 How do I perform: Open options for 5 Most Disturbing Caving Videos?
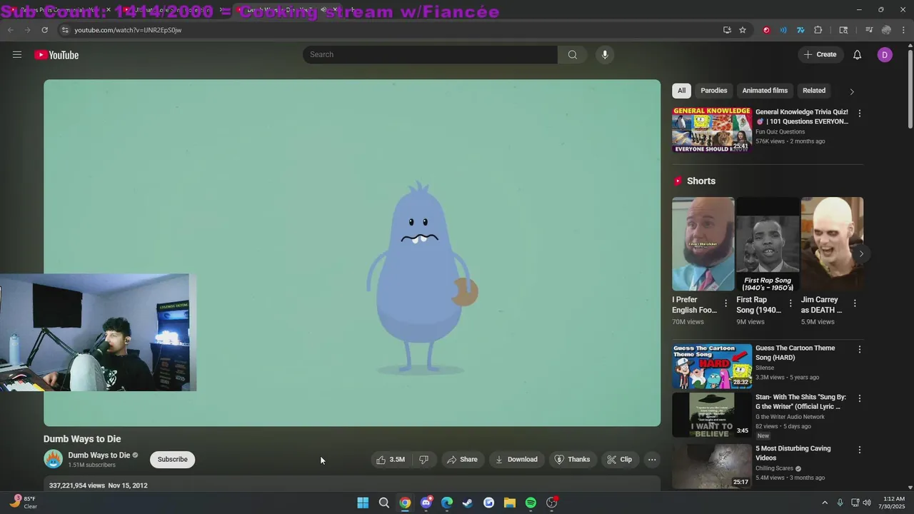pos(860,450)
